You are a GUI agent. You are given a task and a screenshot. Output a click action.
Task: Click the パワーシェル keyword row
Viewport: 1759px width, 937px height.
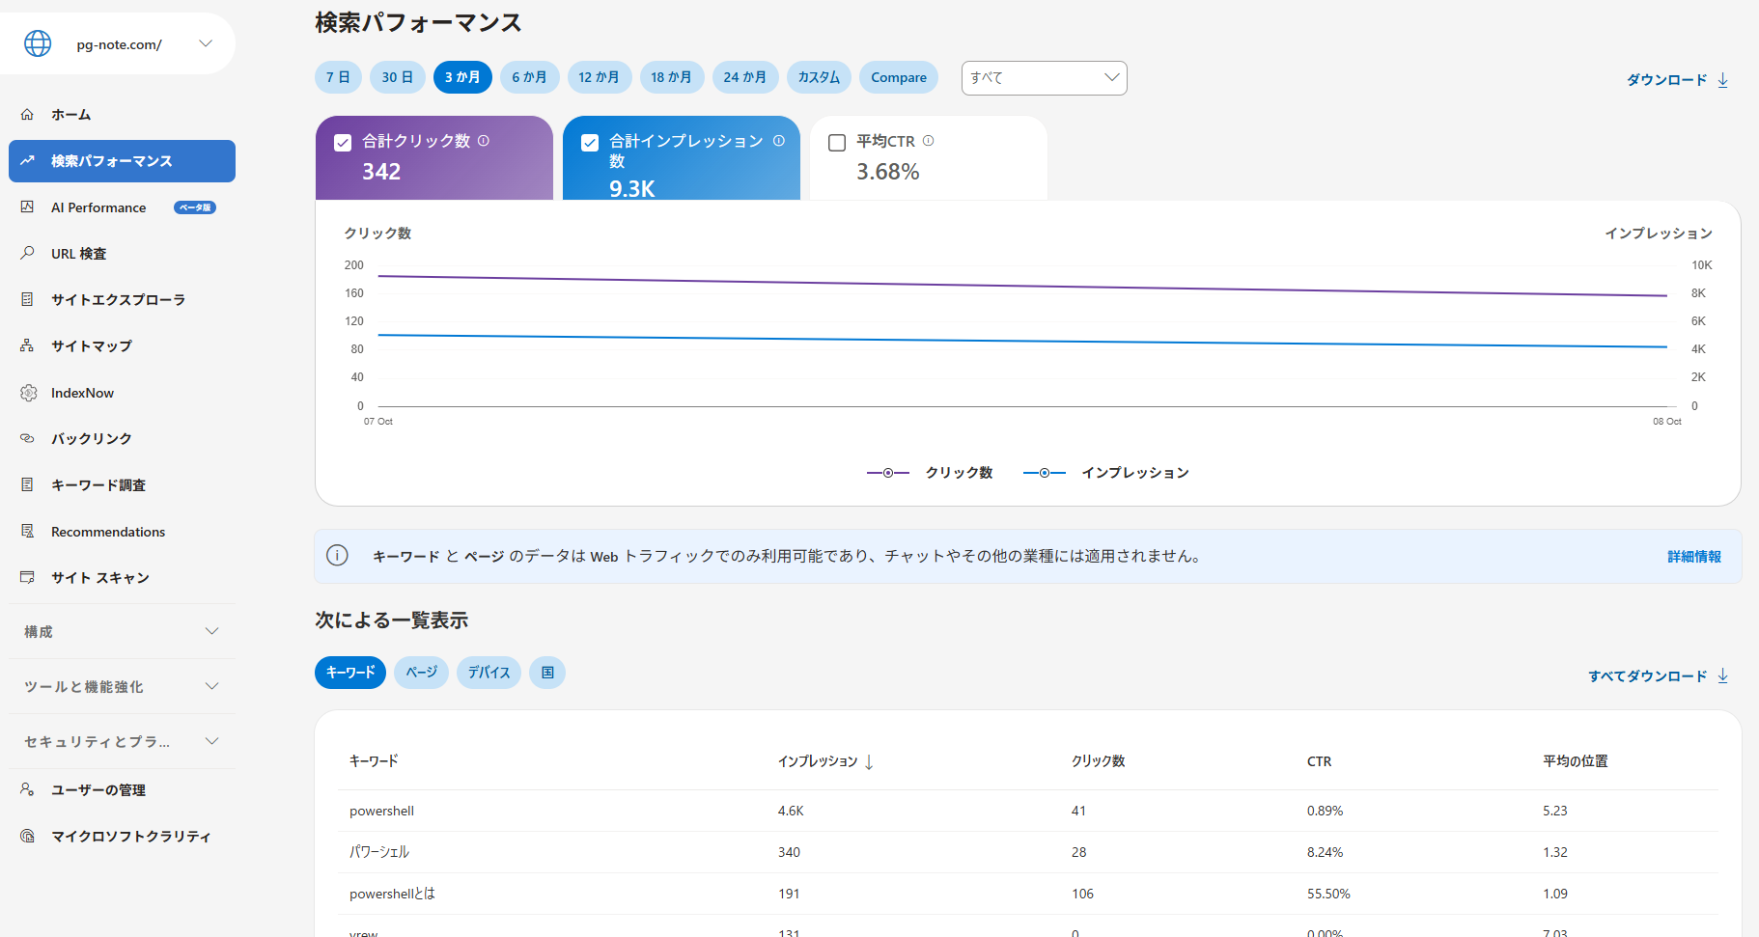[x=1027, y=852]
